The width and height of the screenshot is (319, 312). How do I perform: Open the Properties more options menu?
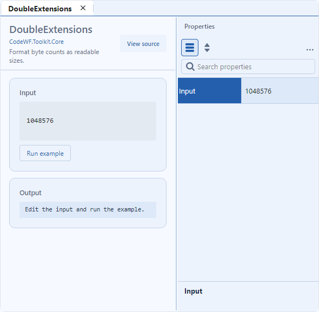(310, 50)
